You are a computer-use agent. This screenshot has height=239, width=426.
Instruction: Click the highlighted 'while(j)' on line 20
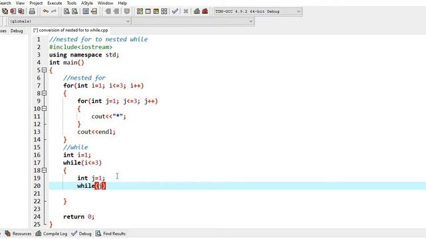click(92, 186)
